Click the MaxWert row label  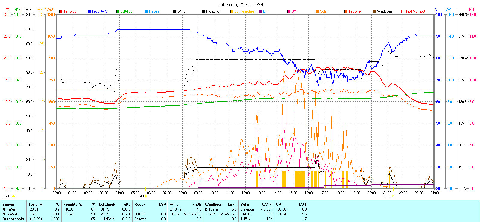pyautogui.click(x=10, y=214)
